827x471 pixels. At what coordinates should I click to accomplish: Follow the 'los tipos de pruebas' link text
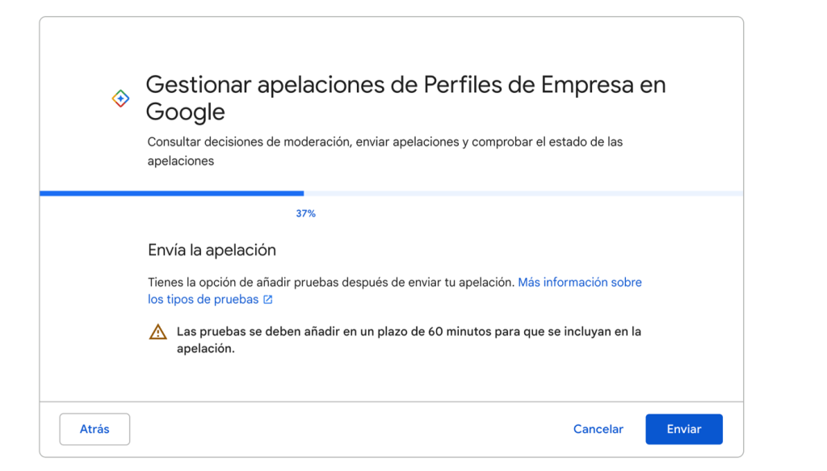tap(203, 299)
